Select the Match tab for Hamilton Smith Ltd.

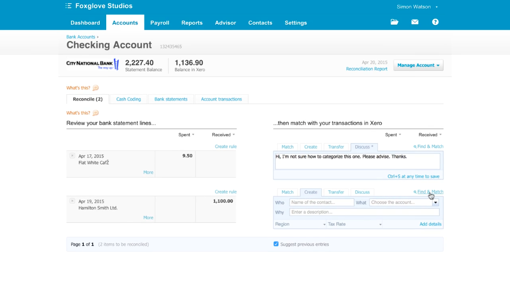click(288, 192)
